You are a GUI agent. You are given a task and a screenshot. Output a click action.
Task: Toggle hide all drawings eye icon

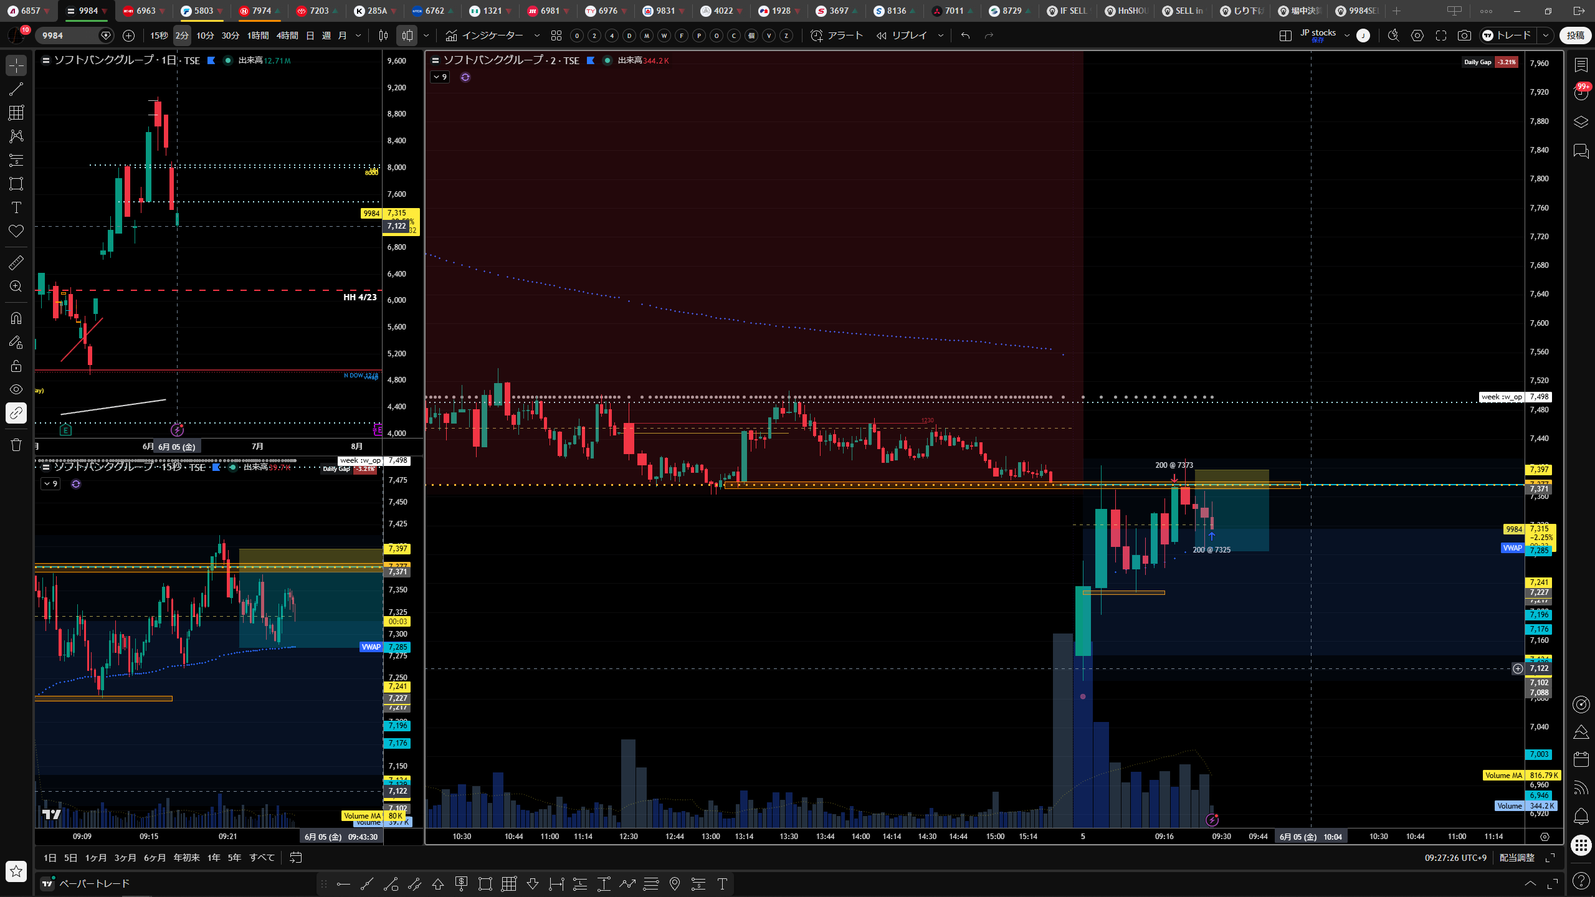[x=16, y=389]
